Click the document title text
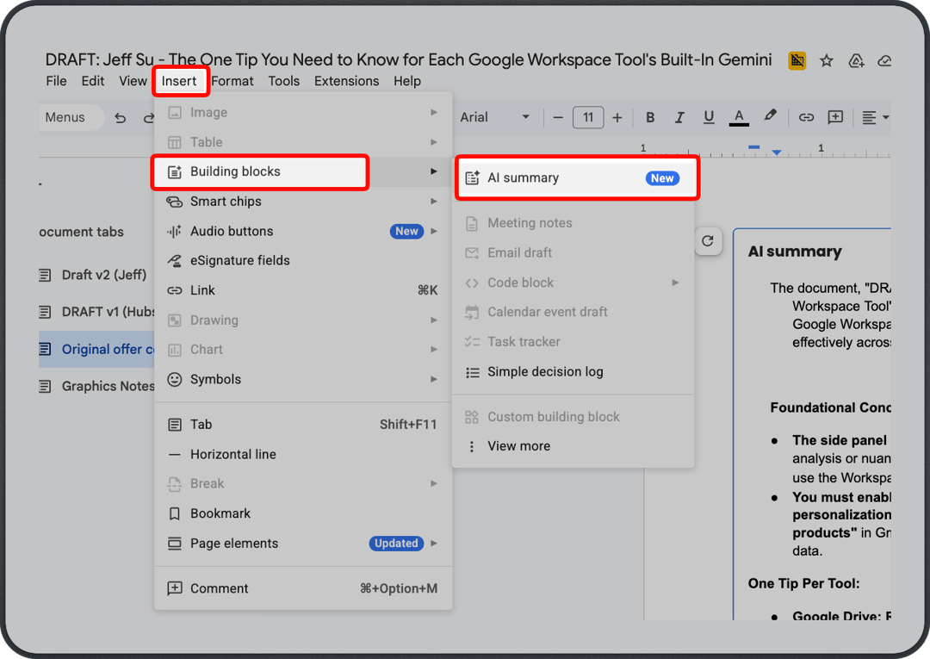Screen dimensions: 930x659 click(x=409, y=60)
